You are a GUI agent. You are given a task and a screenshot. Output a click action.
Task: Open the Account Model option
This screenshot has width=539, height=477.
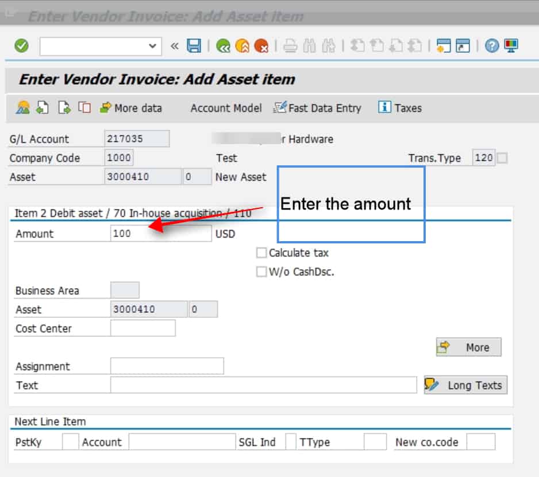(226, 108)
